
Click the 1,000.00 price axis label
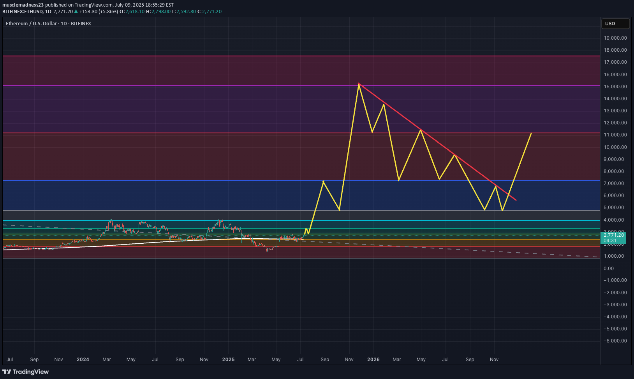(614, 256)
